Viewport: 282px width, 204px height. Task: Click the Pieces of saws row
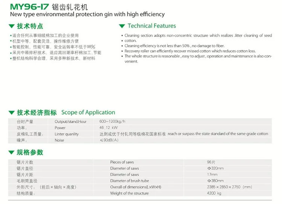[123, 162]
